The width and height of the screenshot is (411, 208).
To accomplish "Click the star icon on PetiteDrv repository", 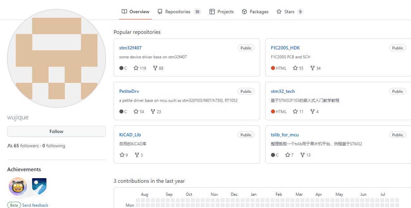I will 136,111.
